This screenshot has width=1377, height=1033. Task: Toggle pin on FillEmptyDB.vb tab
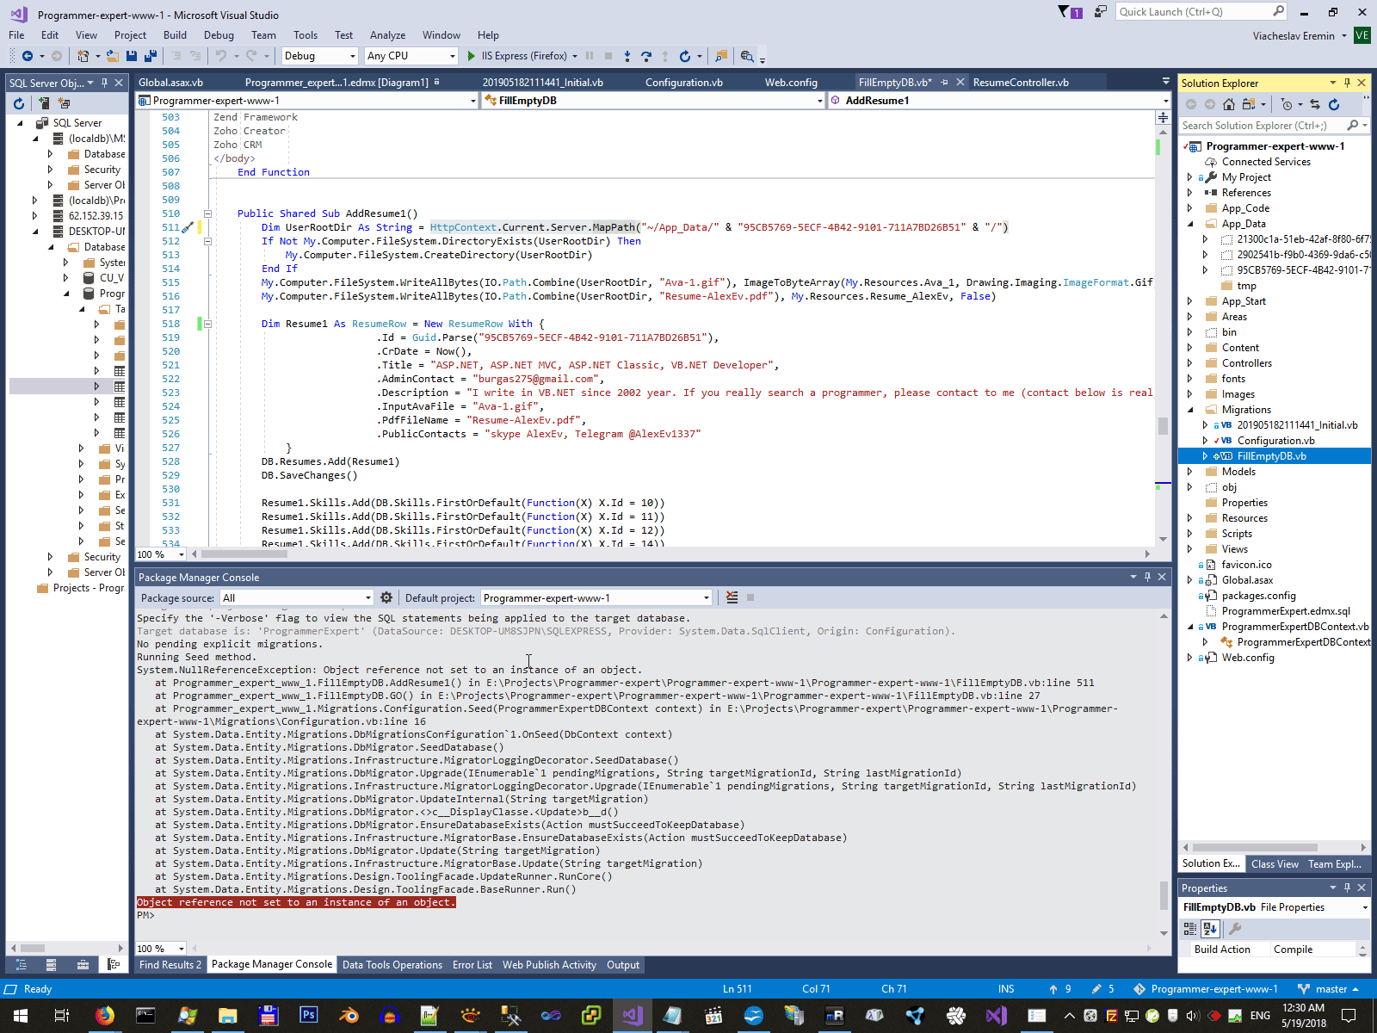pos(944,83)
